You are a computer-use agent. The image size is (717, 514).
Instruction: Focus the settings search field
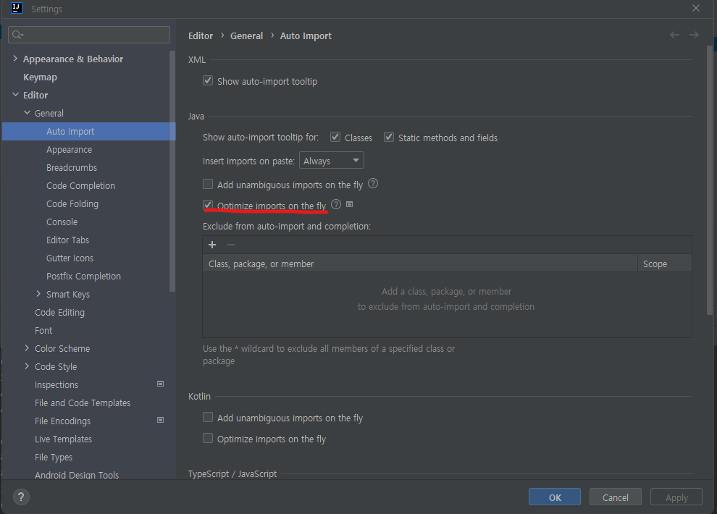tap(89, 35)
